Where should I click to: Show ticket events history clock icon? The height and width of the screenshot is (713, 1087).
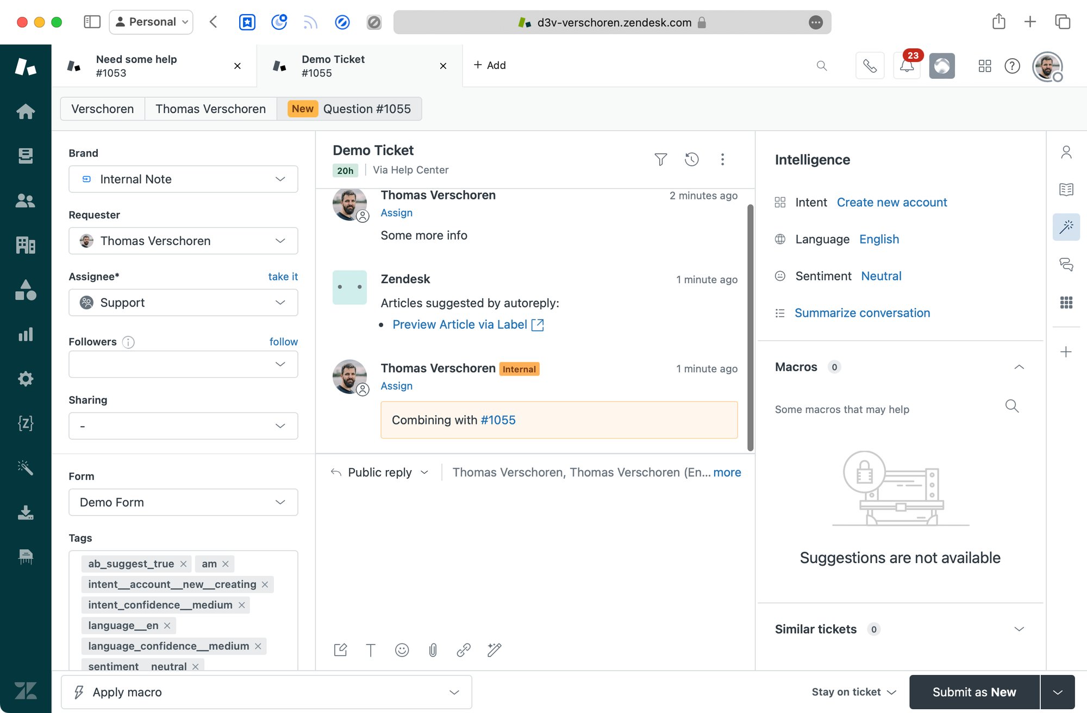point(691,159)
